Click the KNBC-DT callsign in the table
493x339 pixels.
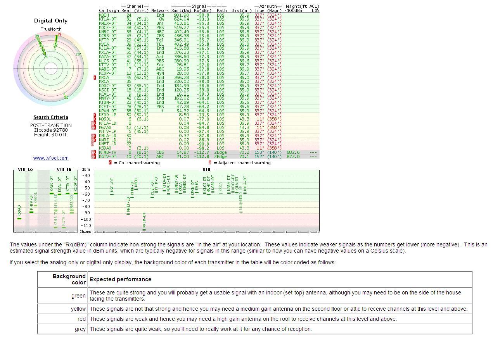108,32
